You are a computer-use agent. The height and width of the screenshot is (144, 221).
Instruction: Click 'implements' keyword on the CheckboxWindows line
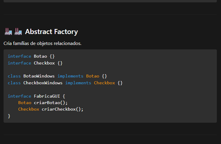click(x=78, y=83)
